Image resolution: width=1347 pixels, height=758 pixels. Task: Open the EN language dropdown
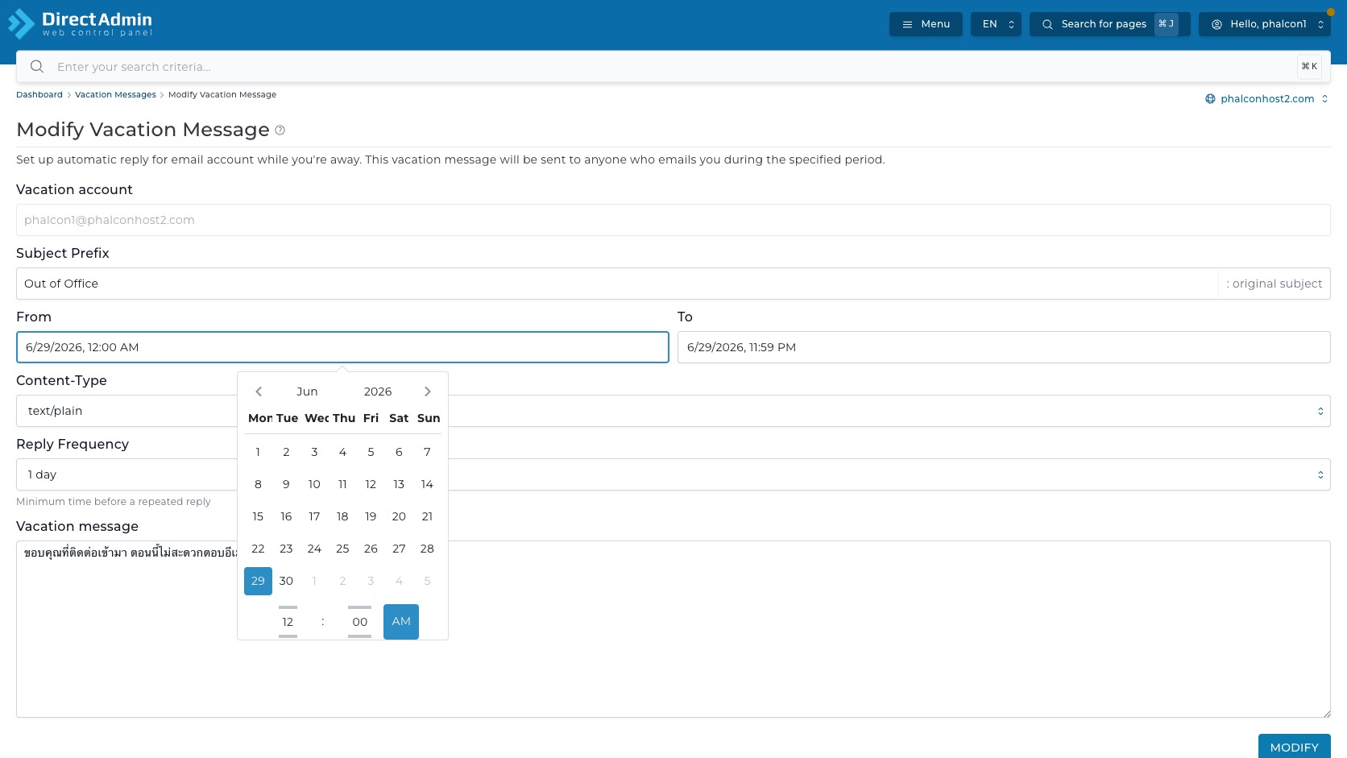click(x=996, y=24)
